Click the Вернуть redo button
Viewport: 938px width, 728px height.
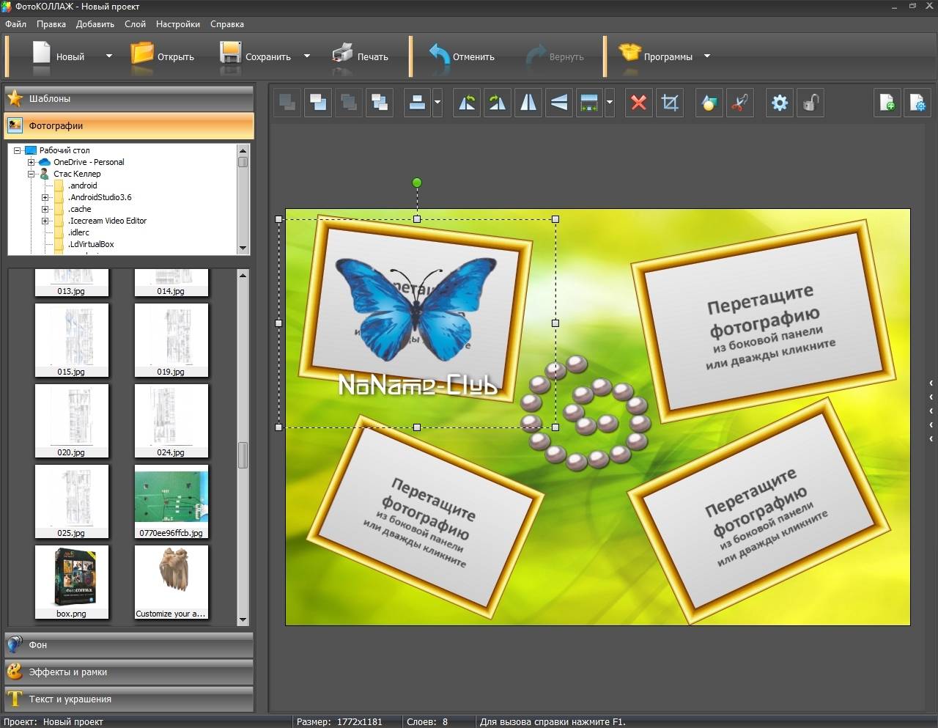[555, 56]
